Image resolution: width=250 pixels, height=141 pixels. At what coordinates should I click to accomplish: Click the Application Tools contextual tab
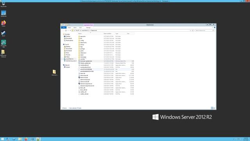tap(88, 25)
